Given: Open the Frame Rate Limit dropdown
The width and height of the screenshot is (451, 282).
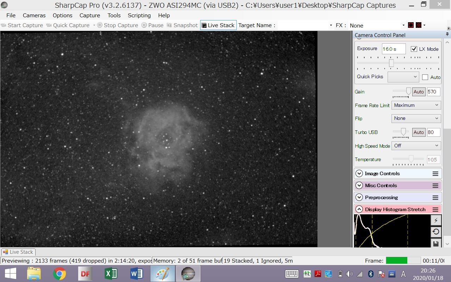Looking at the screenshot, I should 416,105.
